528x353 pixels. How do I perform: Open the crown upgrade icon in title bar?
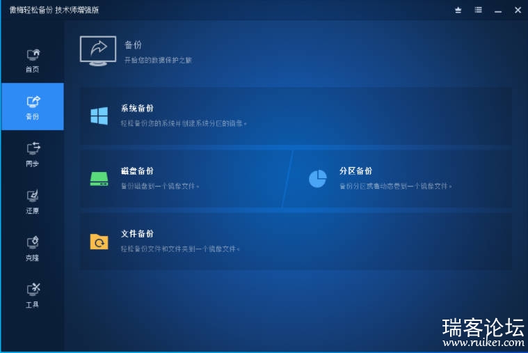point(458,10)
